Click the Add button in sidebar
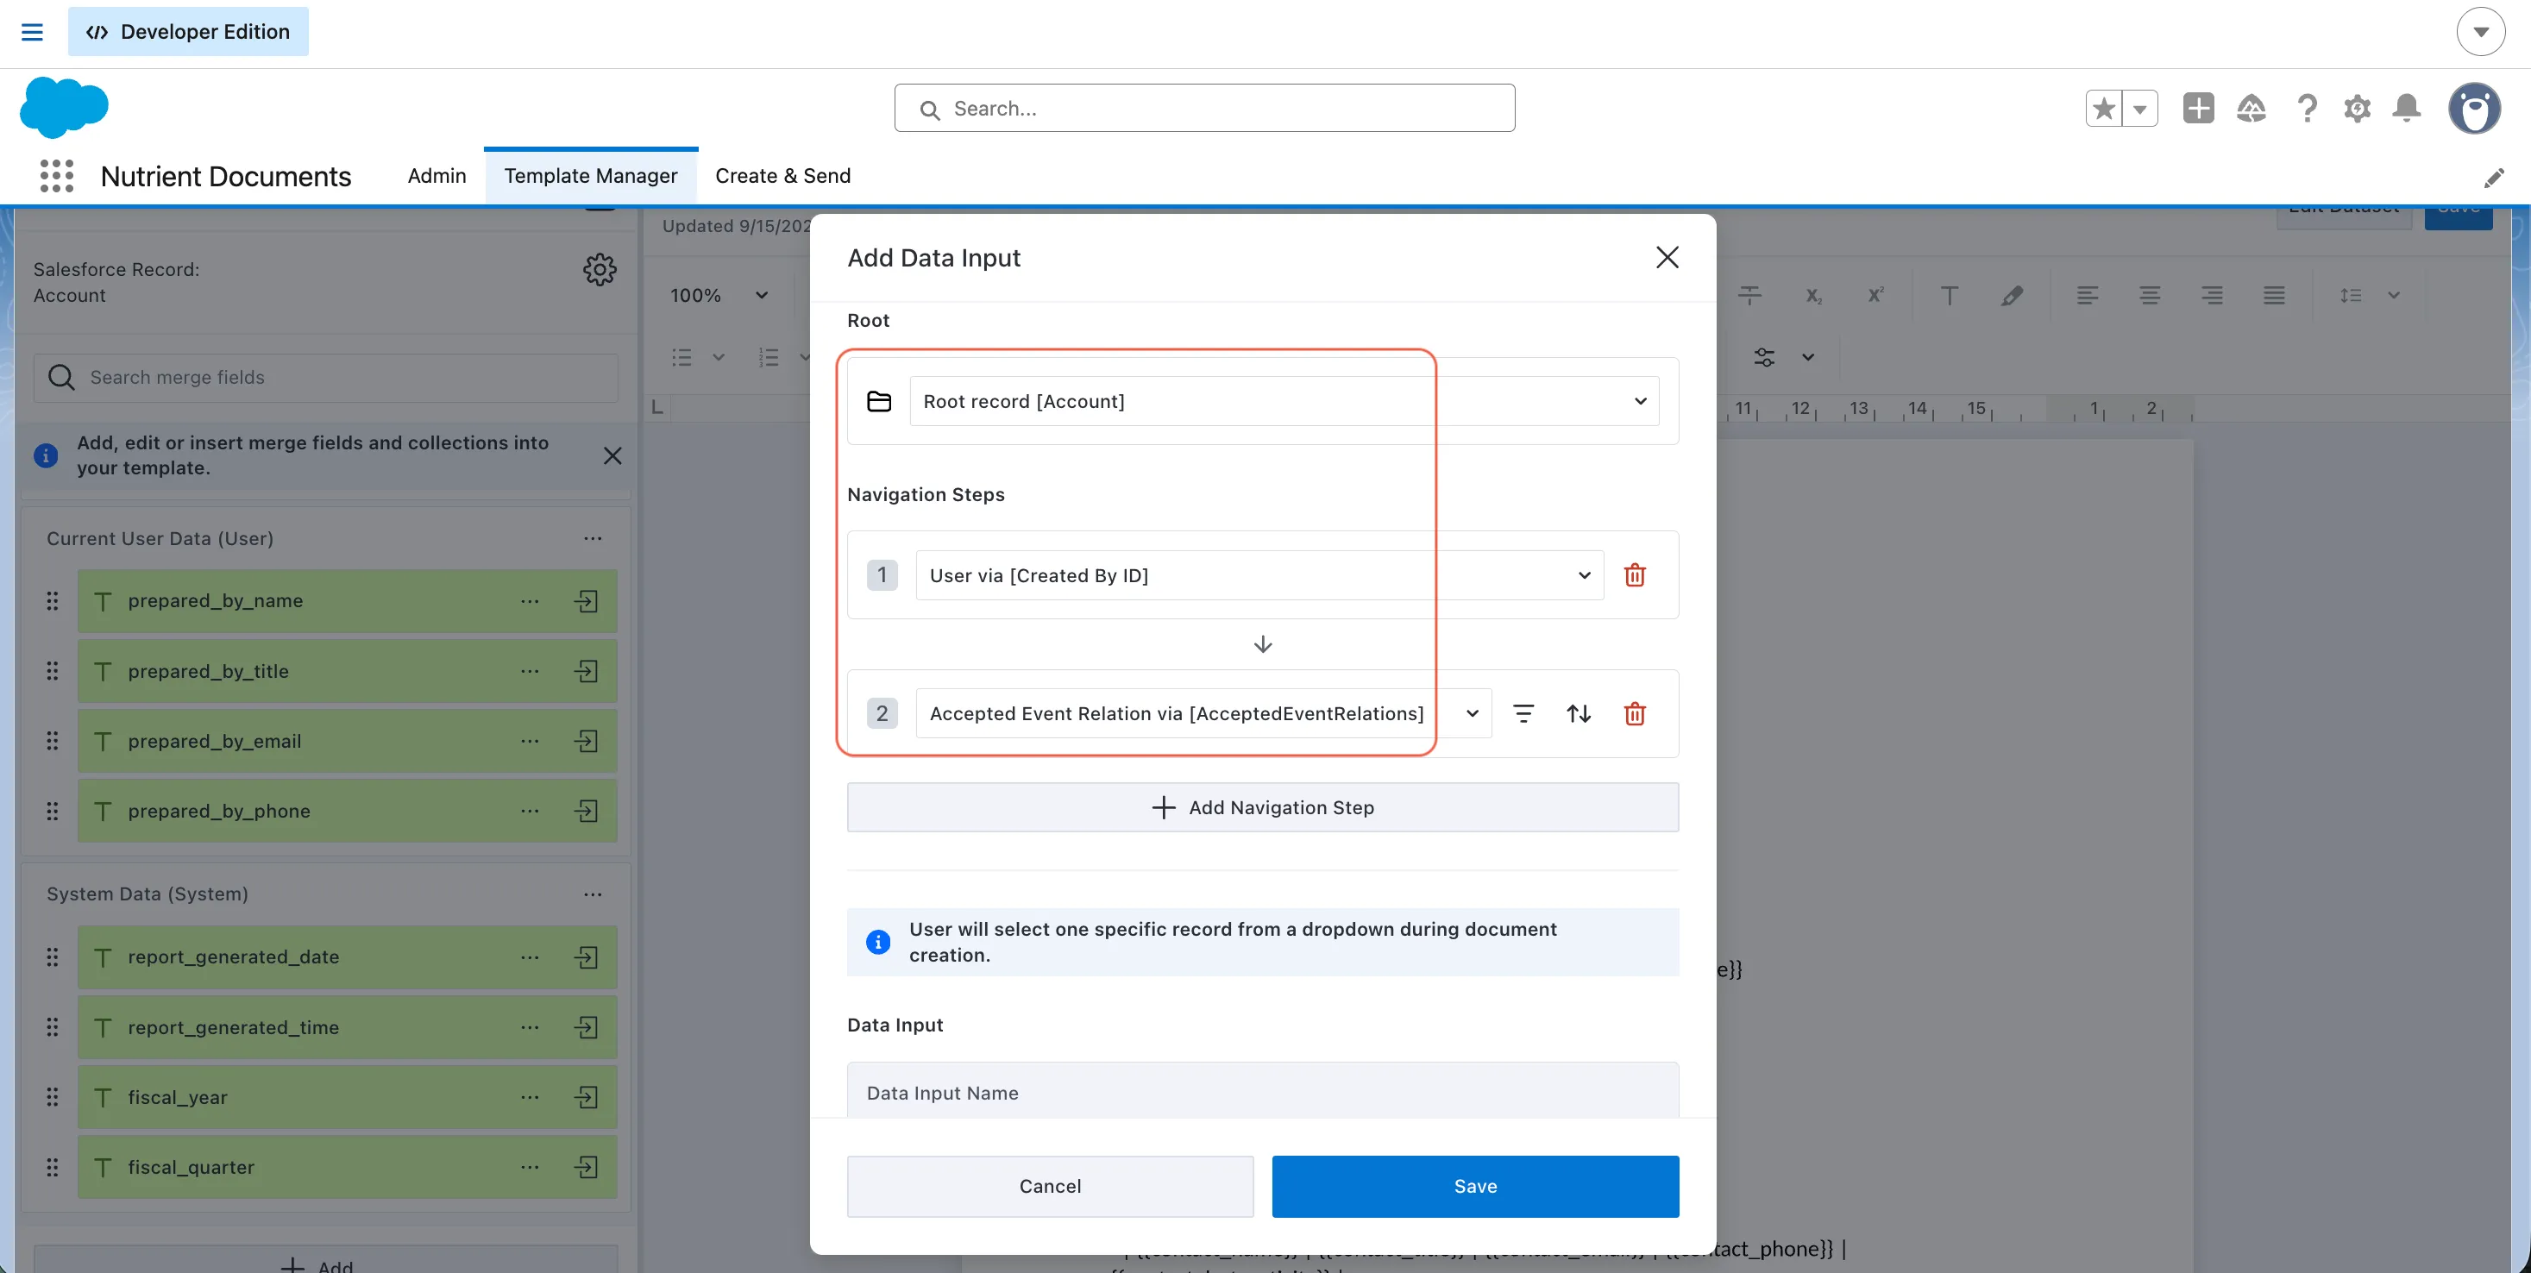 (325, 1260)
